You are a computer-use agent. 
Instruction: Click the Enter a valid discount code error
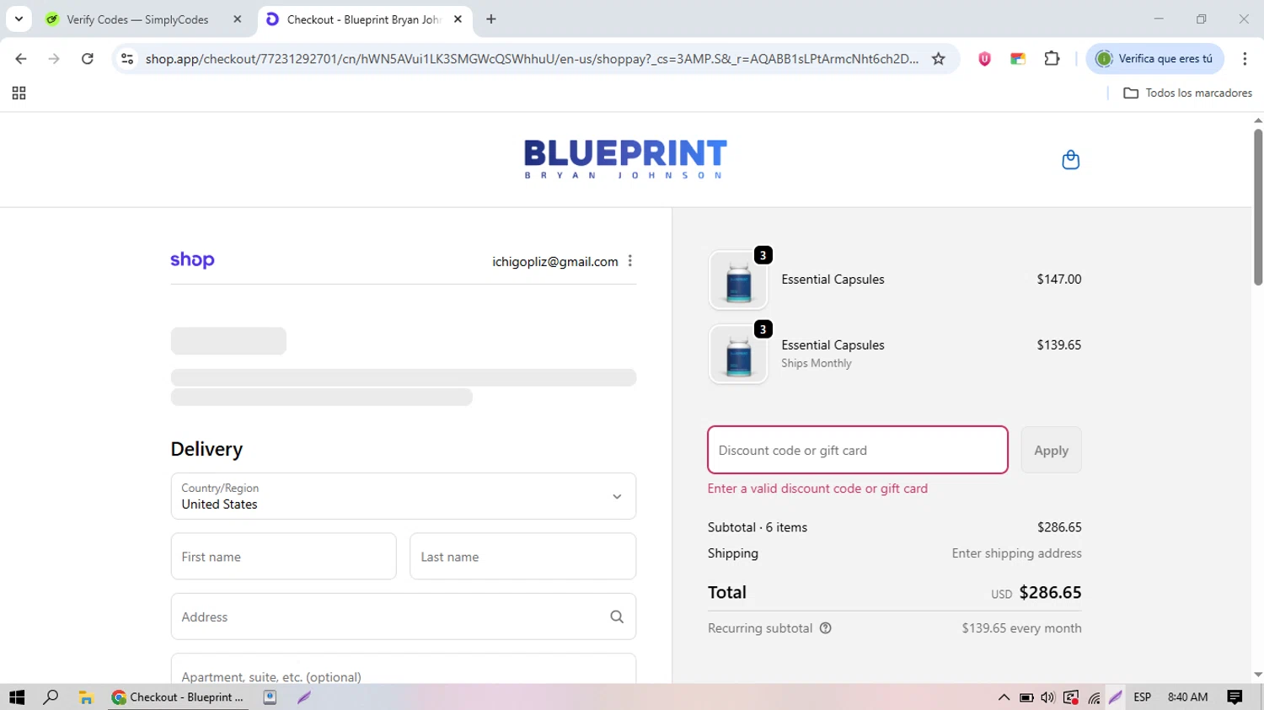click(x=817, y=488)
